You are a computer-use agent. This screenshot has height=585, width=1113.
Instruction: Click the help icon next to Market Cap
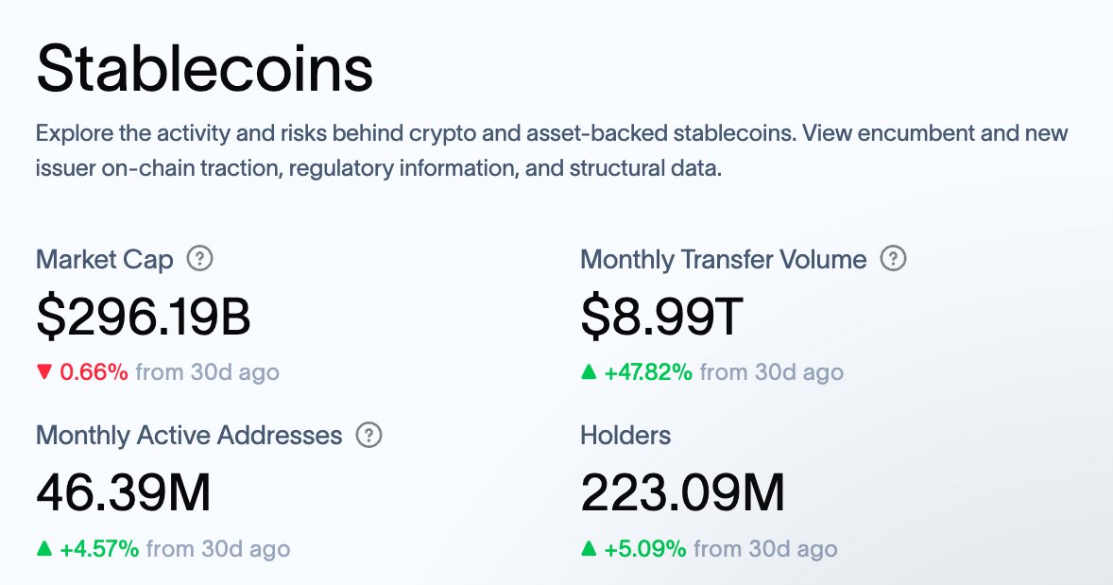[199, 258]
